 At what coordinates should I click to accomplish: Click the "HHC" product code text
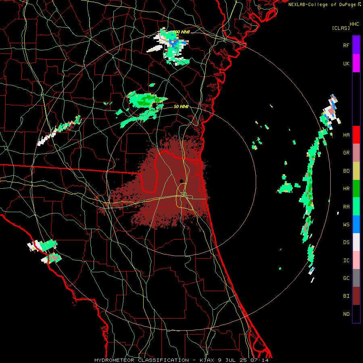[355, 24]
